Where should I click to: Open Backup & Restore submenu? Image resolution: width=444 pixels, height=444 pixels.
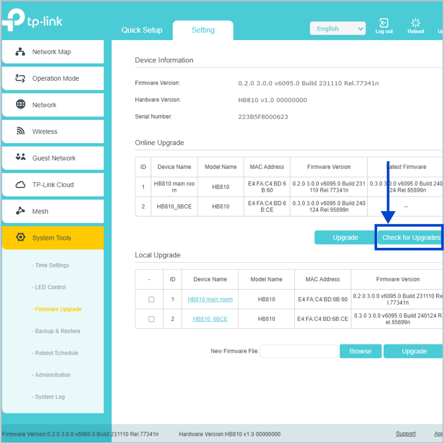click(56, 331)
